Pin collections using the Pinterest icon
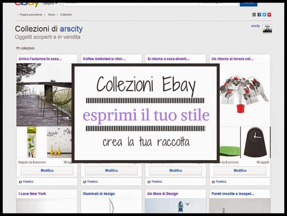 tap(269, 14)
